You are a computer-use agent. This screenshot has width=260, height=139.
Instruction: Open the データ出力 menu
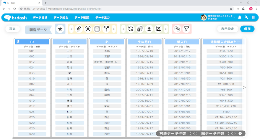103,18
